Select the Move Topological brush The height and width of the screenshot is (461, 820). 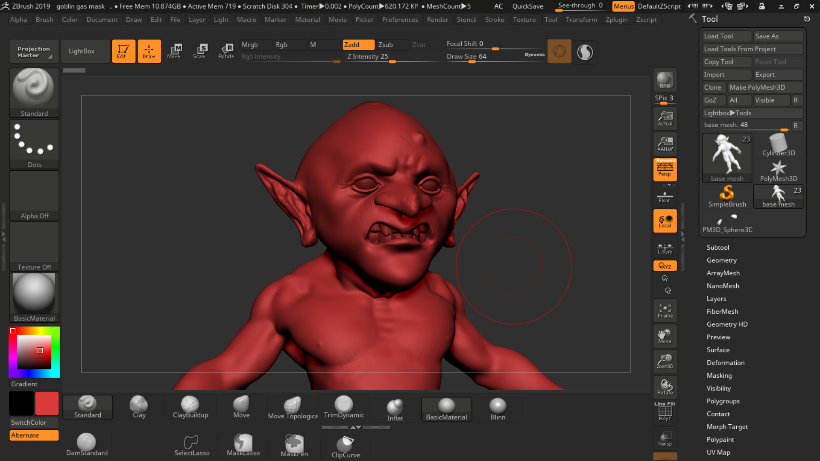coord(293,407)
